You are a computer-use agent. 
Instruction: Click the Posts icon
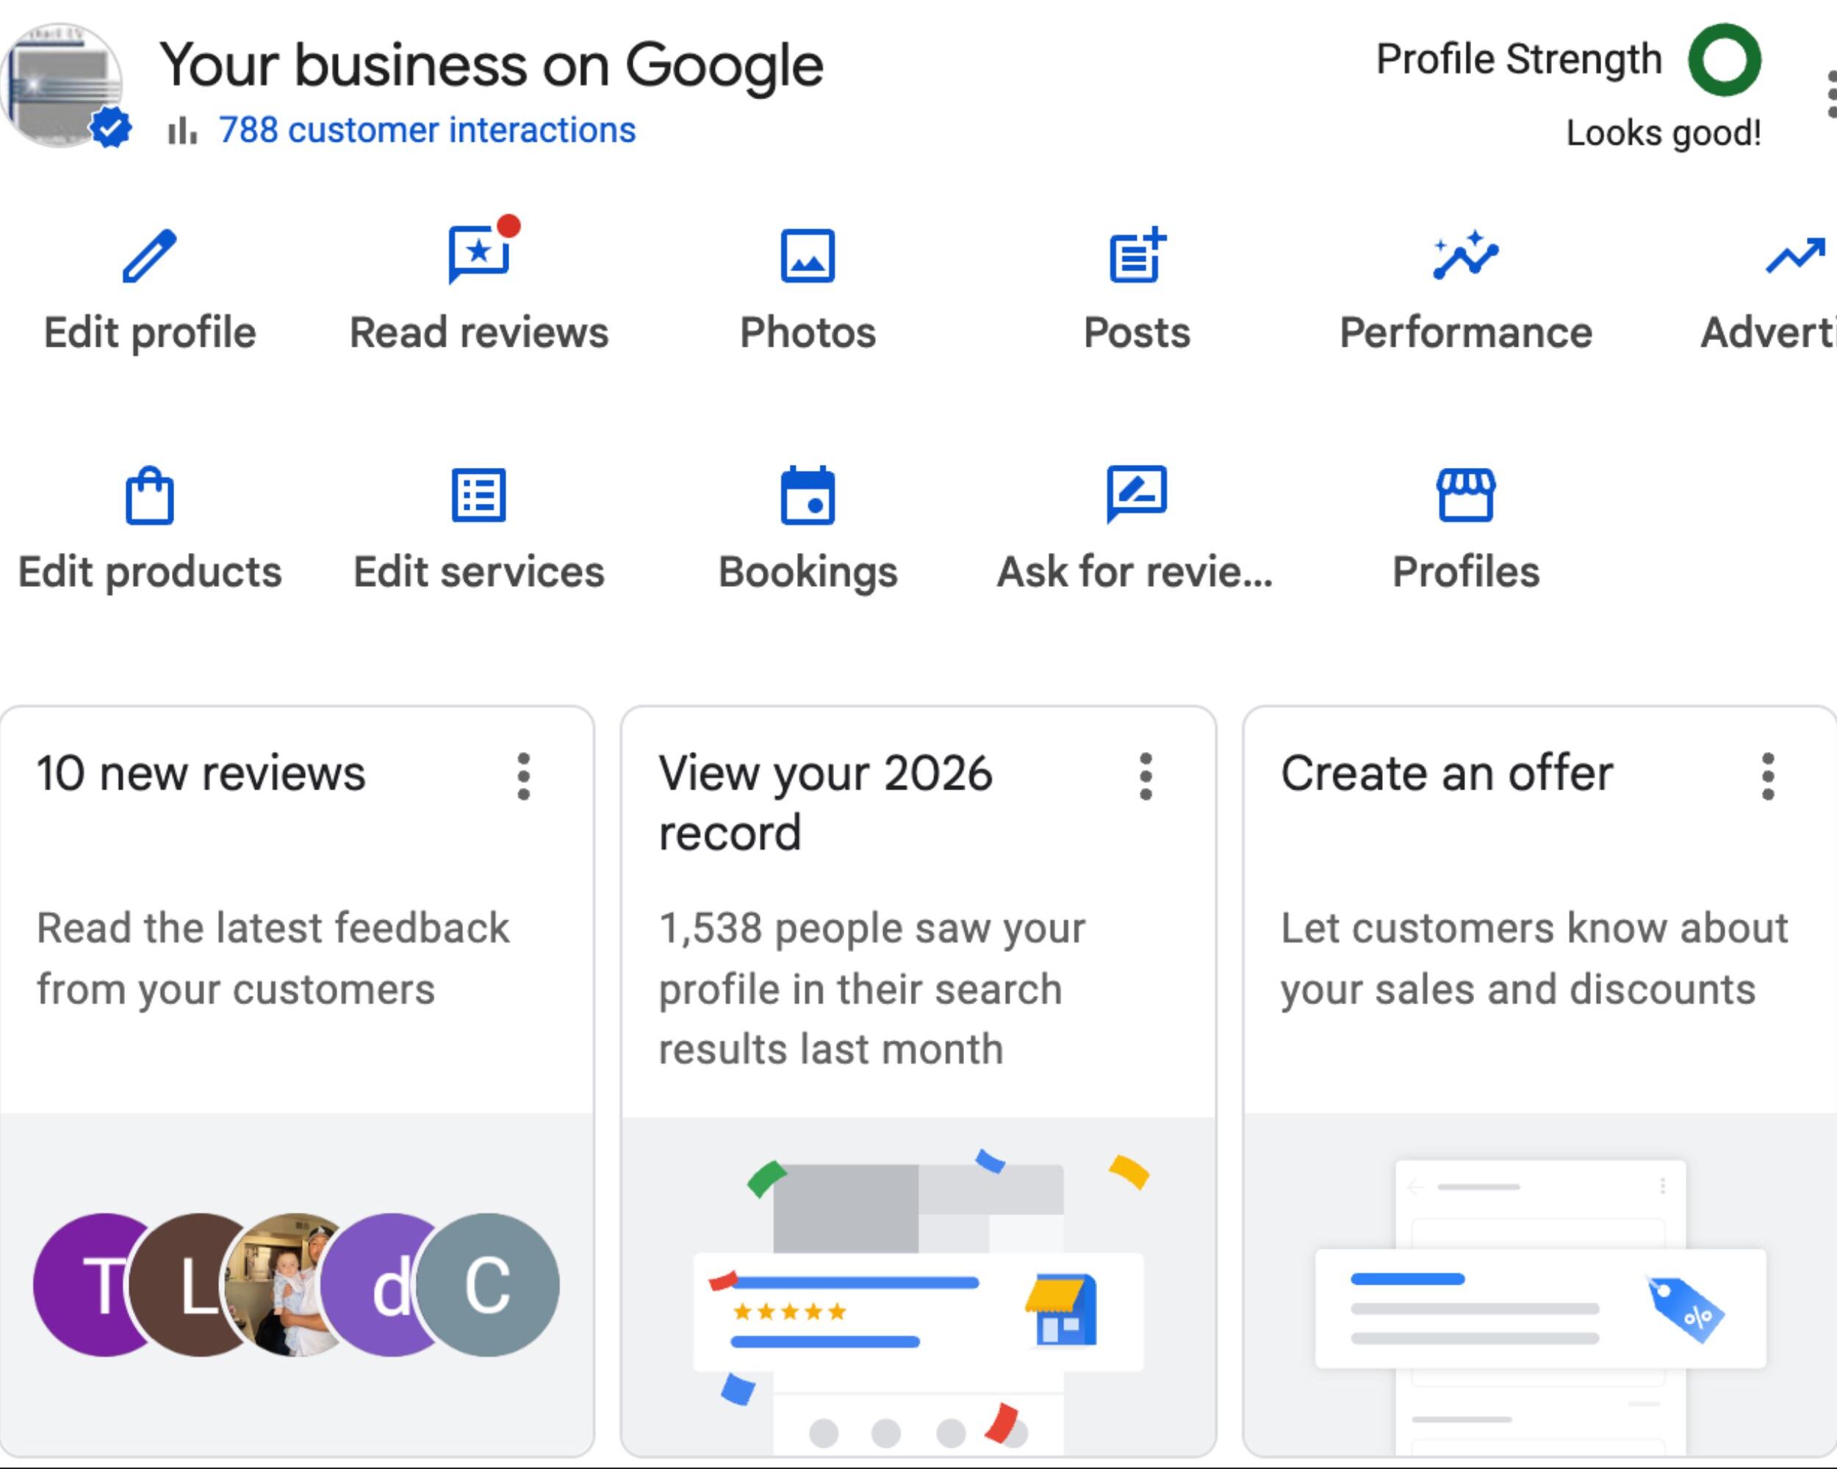(1137, 255)
